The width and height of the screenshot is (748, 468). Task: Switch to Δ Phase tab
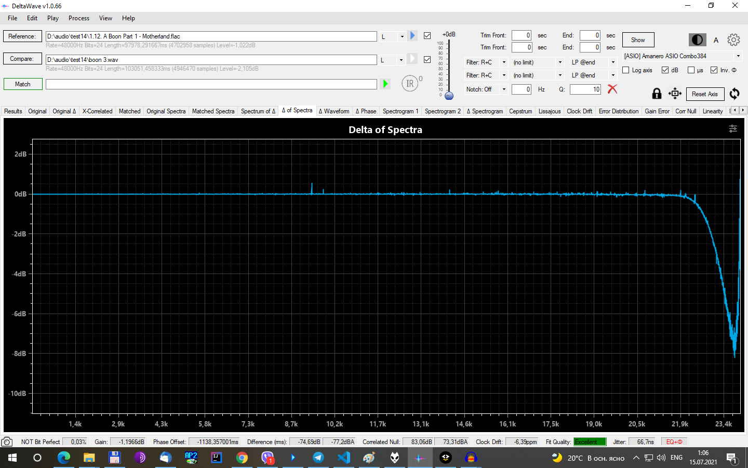(366, 111)
